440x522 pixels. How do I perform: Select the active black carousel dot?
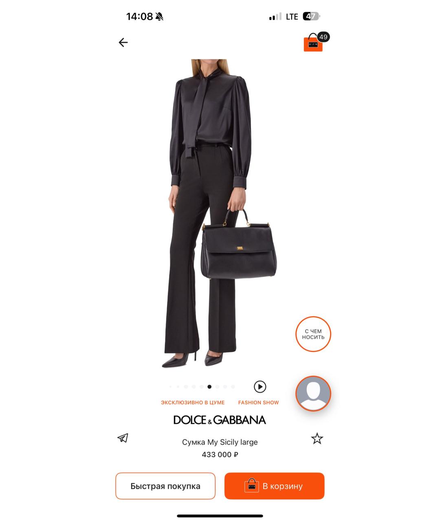click(x=209, y=387)
